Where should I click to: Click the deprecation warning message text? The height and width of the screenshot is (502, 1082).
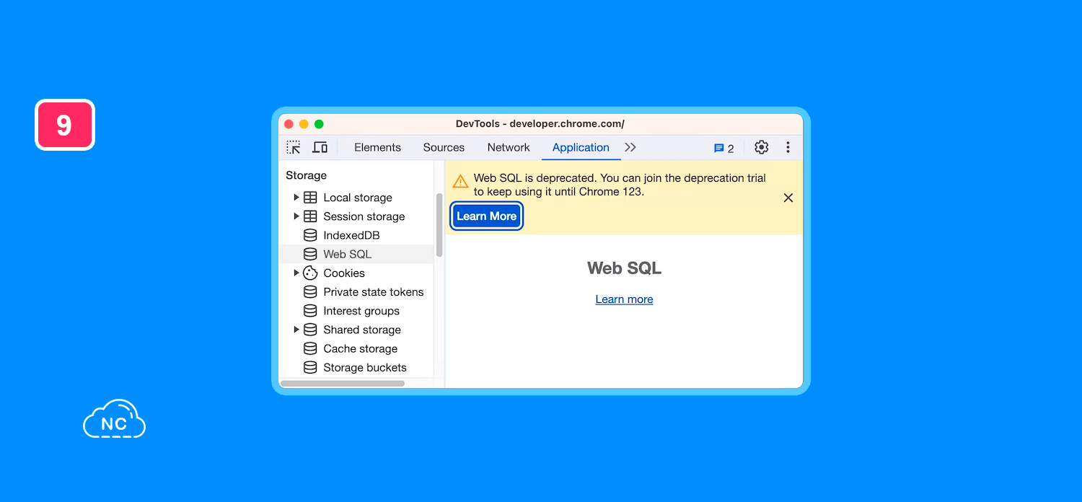pos(620,185)
